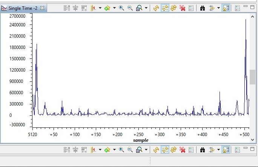Viewport: 258px width, 167px height.
Task: Select the Single Time -2 tab
Action: coord(23,8)
